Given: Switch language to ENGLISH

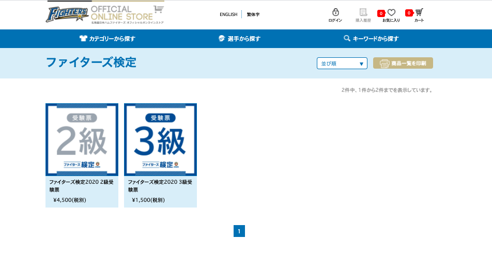Looking at the screenshot, I should point(228,14).
